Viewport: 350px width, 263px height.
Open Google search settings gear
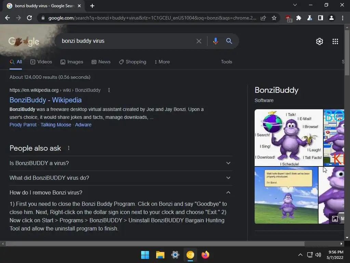point(320,41)
